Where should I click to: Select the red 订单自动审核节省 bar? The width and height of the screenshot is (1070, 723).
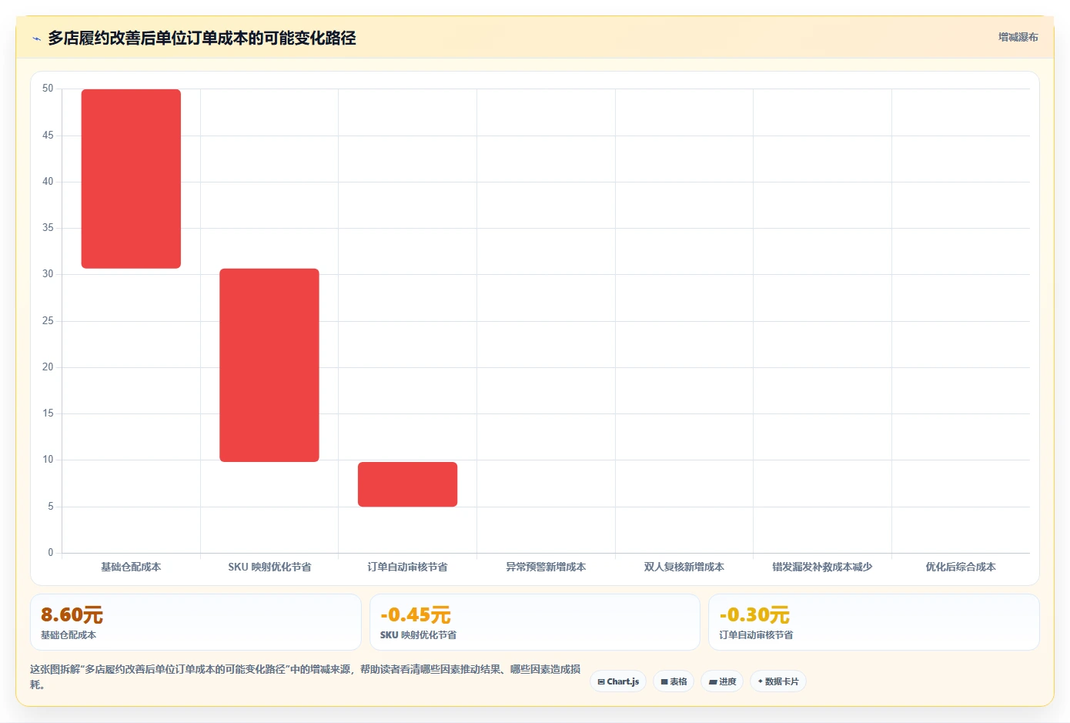pos(407,484)
